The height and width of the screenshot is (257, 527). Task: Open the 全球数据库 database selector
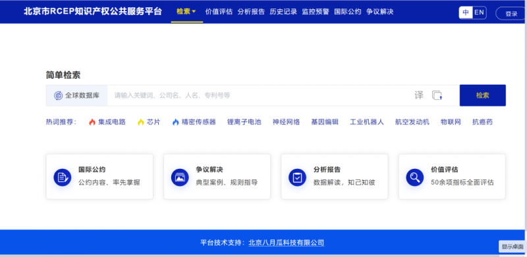(x=76, y=95)
